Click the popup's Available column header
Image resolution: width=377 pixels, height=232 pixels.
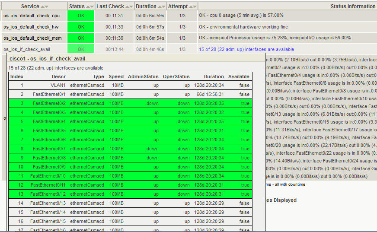[239, 76]
